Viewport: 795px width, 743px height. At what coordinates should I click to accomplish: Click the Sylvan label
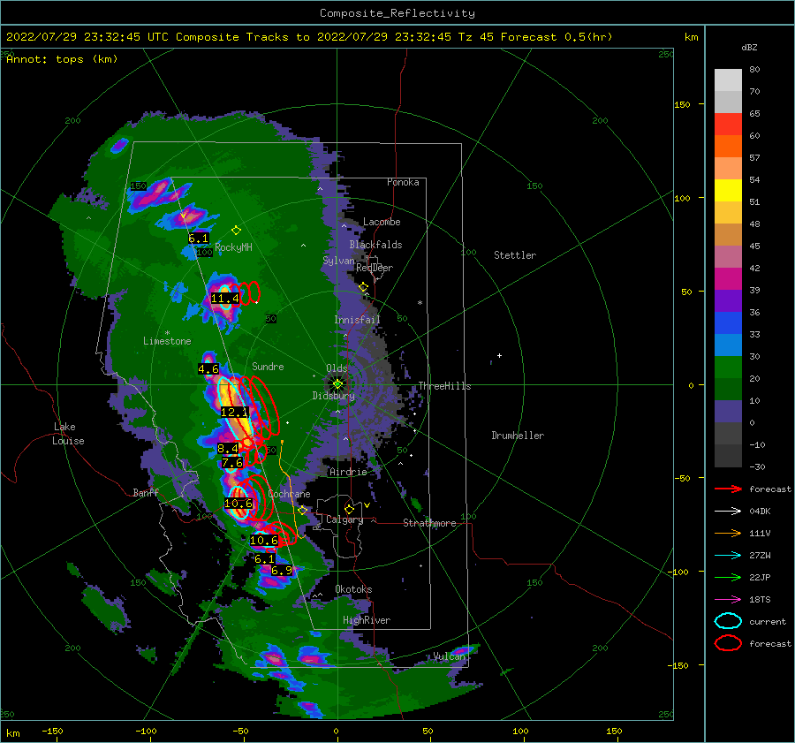(x=338, y=261)
